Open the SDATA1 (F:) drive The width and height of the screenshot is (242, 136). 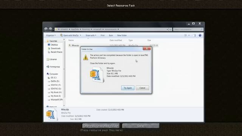pos(56,85)
